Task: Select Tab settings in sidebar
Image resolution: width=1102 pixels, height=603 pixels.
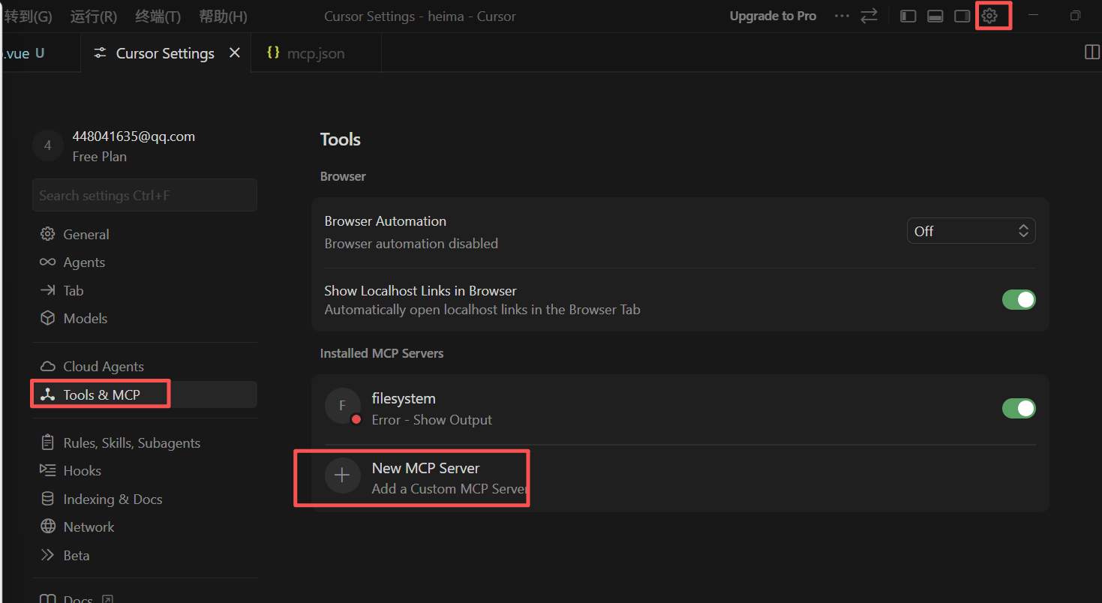Action: coord(144,290)
